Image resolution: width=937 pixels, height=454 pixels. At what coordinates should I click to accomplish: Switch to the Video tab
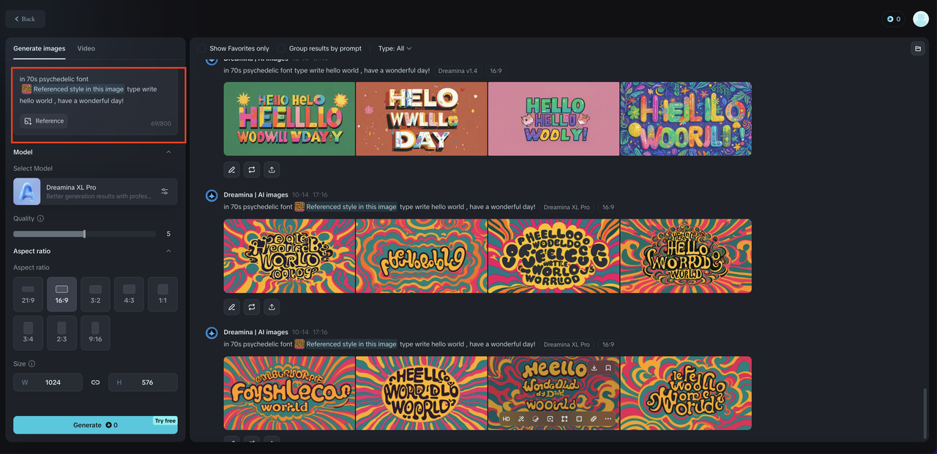coord(86,48)
